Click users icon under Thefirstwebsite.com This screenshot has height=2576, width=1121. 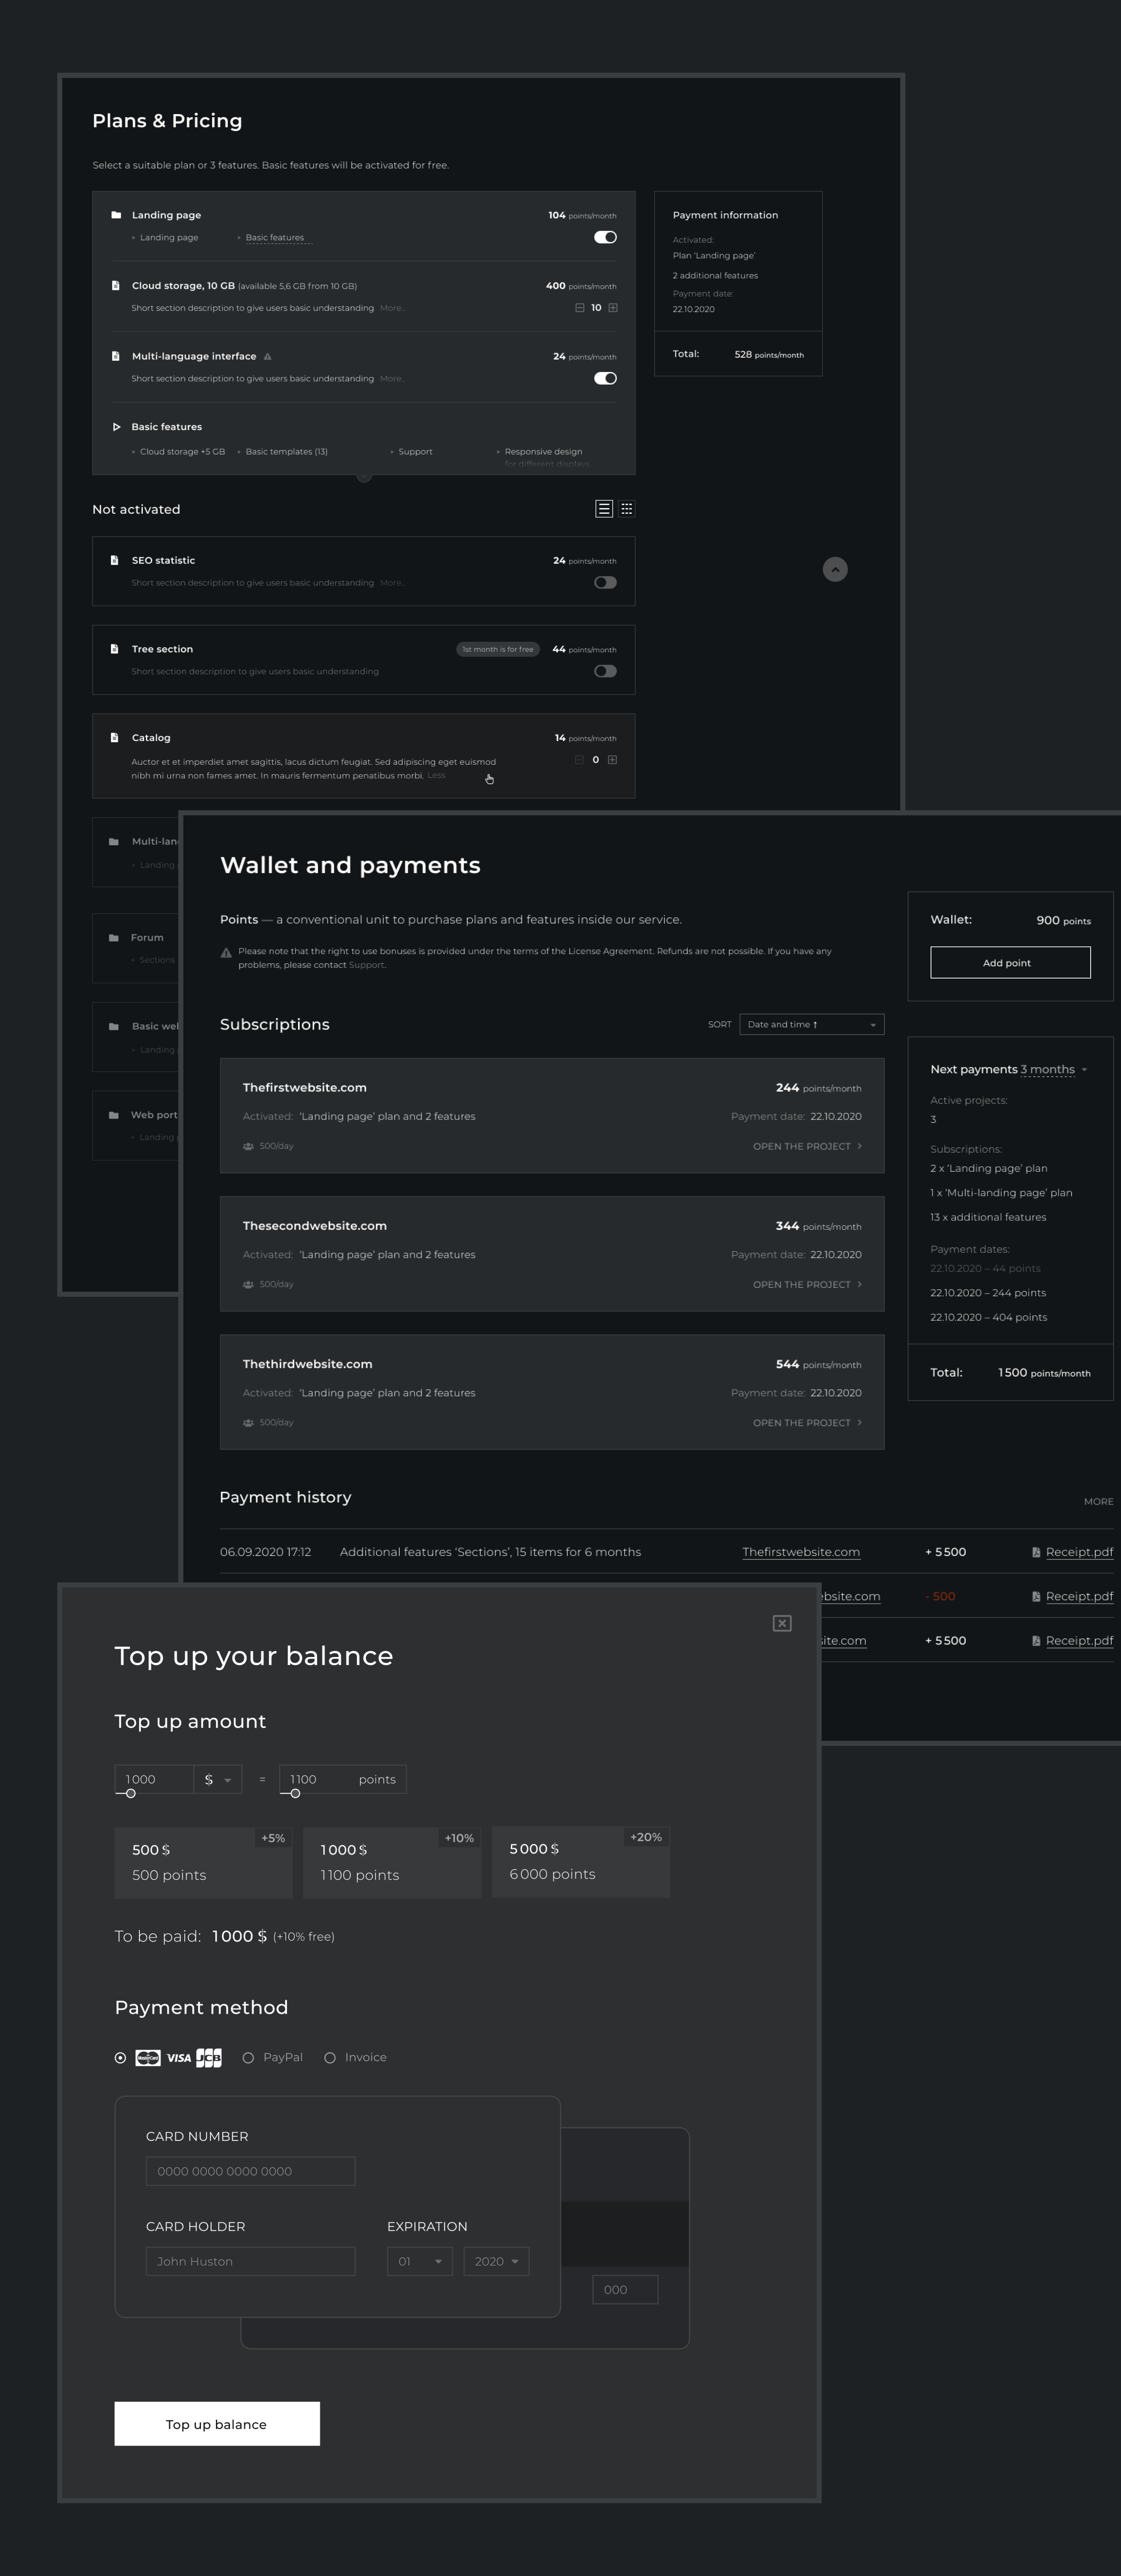coord(248,1146)
